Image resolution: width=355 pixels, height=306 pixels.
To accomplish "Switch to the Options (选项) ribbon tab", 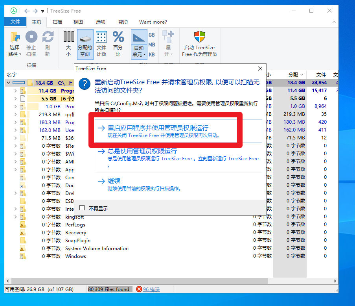I will tap(101, 22).
